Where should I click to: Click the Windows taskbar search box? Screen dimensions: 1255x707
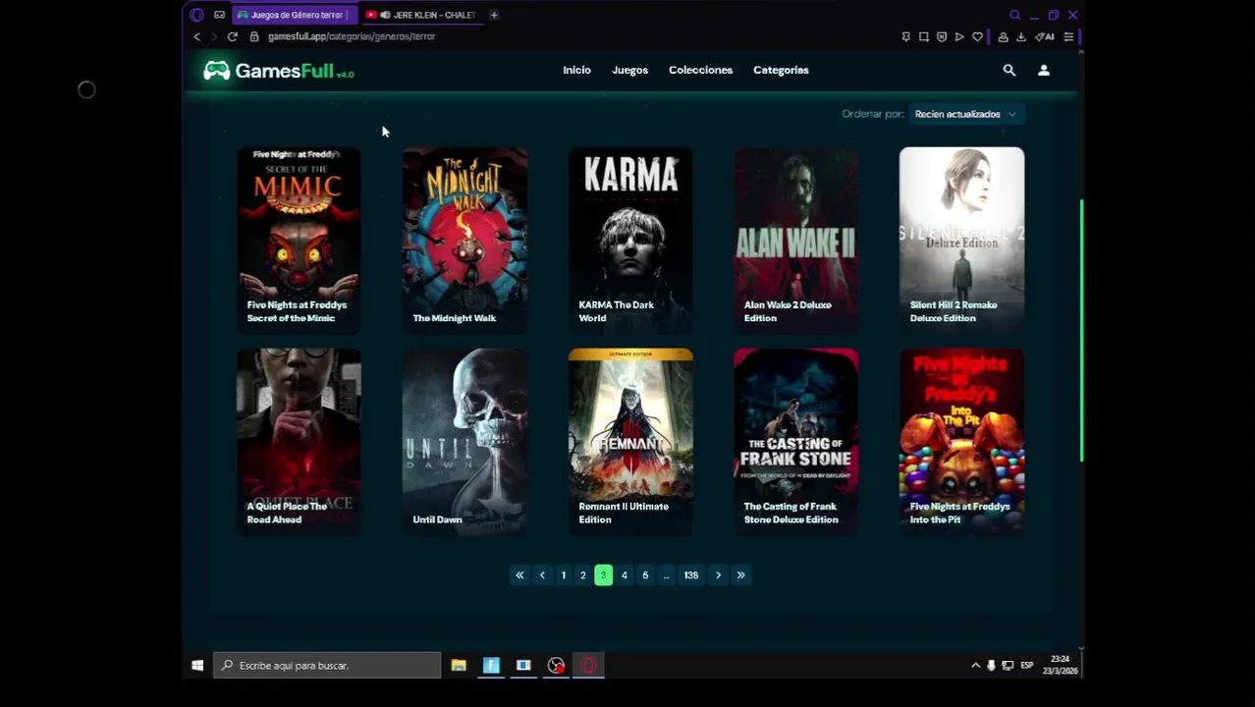click(327, 666)
